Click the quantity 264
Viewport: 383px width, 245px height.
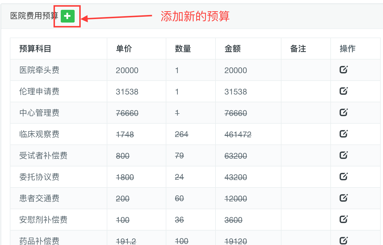pos(182,135)
